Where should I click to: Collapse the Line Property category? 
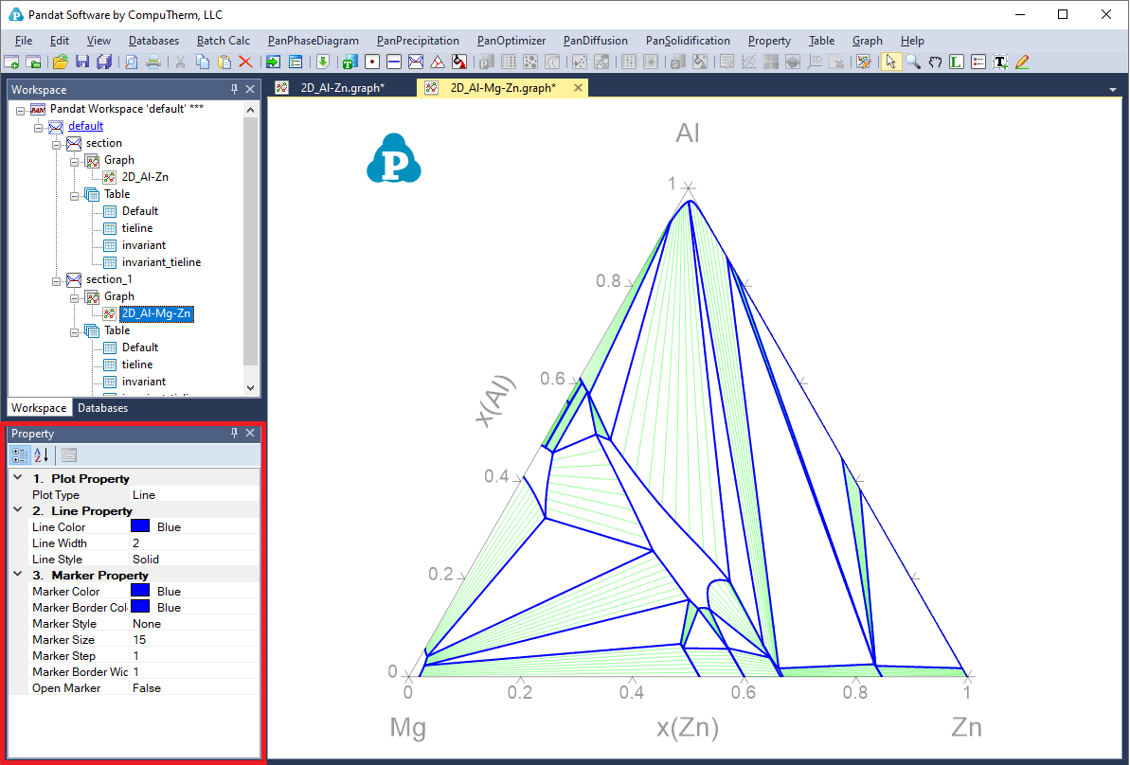[x=18, y=511]
